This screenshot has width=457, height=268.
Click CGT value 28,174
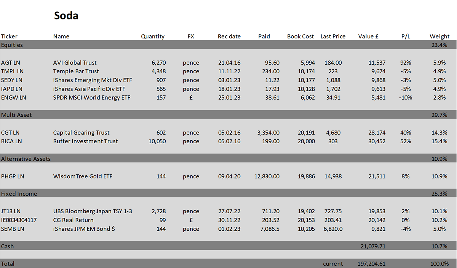point(378,133)
